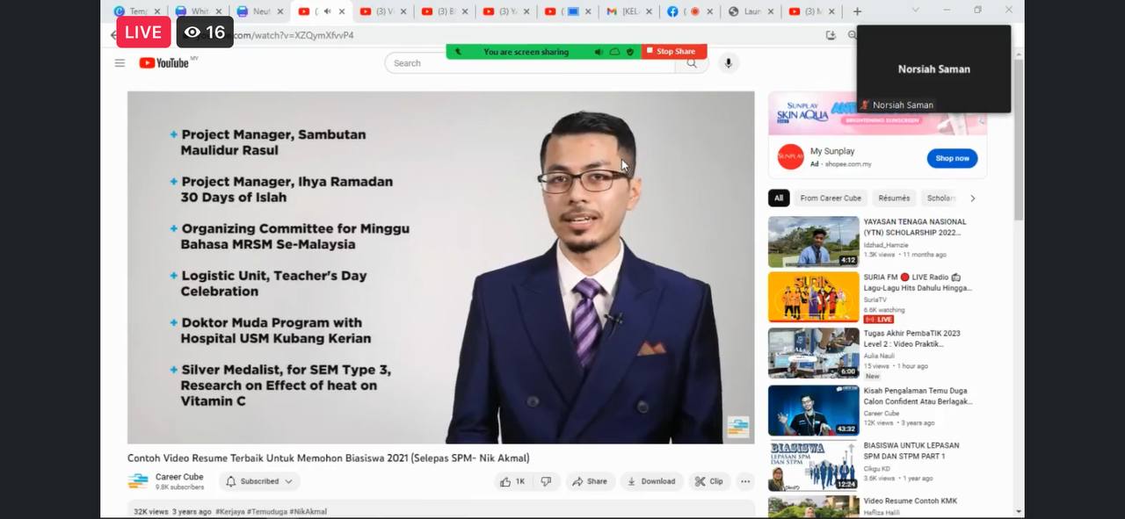Click the Stop Share button
Viewport: 1125px width, 519px height.
tap(674, 52)
